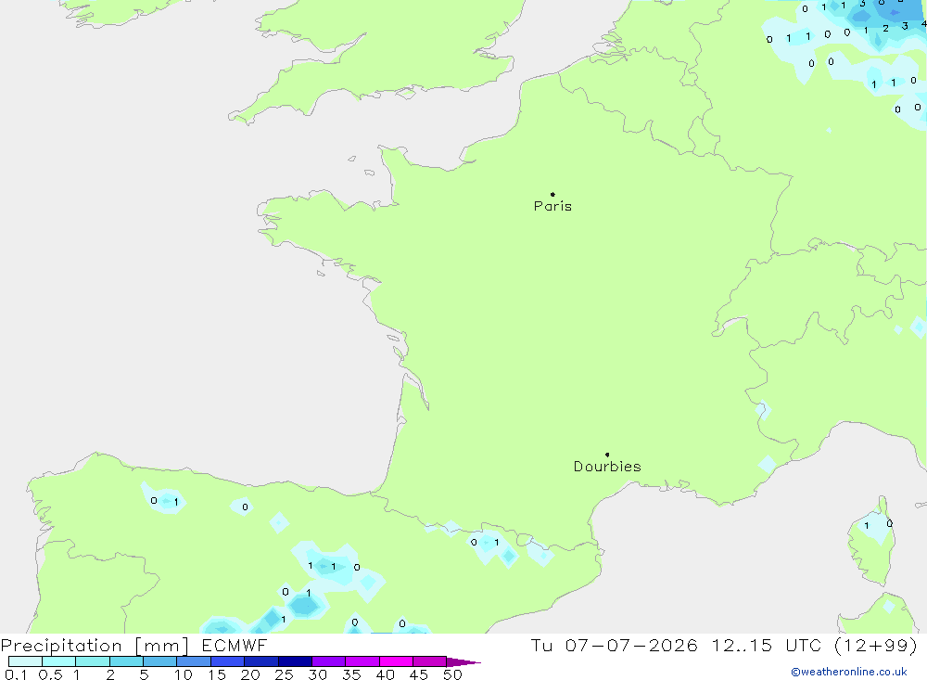927x680 pixels.
Task: Click the 'Precipitation [mm]' title text
Action: click(x=95, y=646)
